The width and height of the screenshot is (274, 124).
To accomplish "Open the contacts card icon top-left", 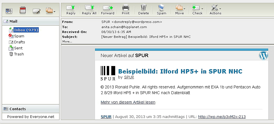I will [9, 11].
